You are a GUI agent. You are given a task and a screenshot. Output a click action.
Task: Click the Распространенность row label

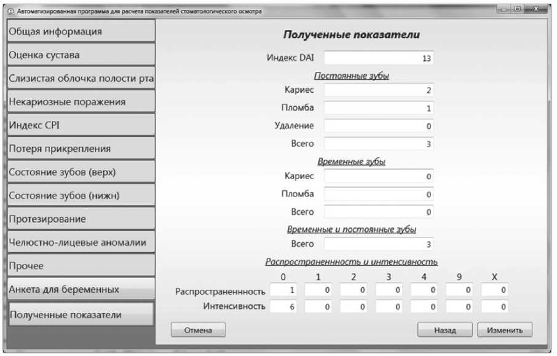coord(220,292)
